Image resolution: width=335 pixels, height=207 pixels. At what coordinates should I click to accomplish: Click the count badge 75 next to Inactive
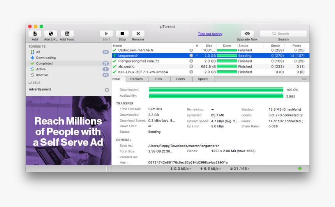[106, 75]
